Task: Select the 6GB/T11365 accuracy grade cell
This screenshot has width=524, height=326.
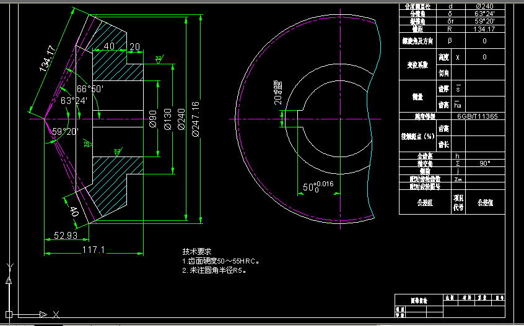Action: click(x=477, y=116)
